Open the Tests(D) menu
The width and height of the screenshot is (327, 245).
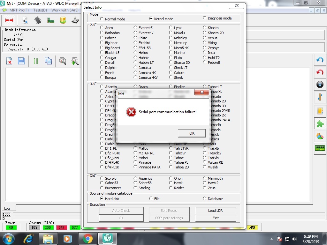(40, 10)
